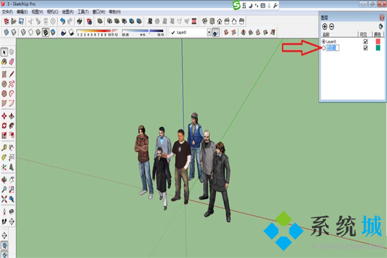Uncheck Layer0 visibility checkbox
387x258 pixels.
click(x=366, y=41)
